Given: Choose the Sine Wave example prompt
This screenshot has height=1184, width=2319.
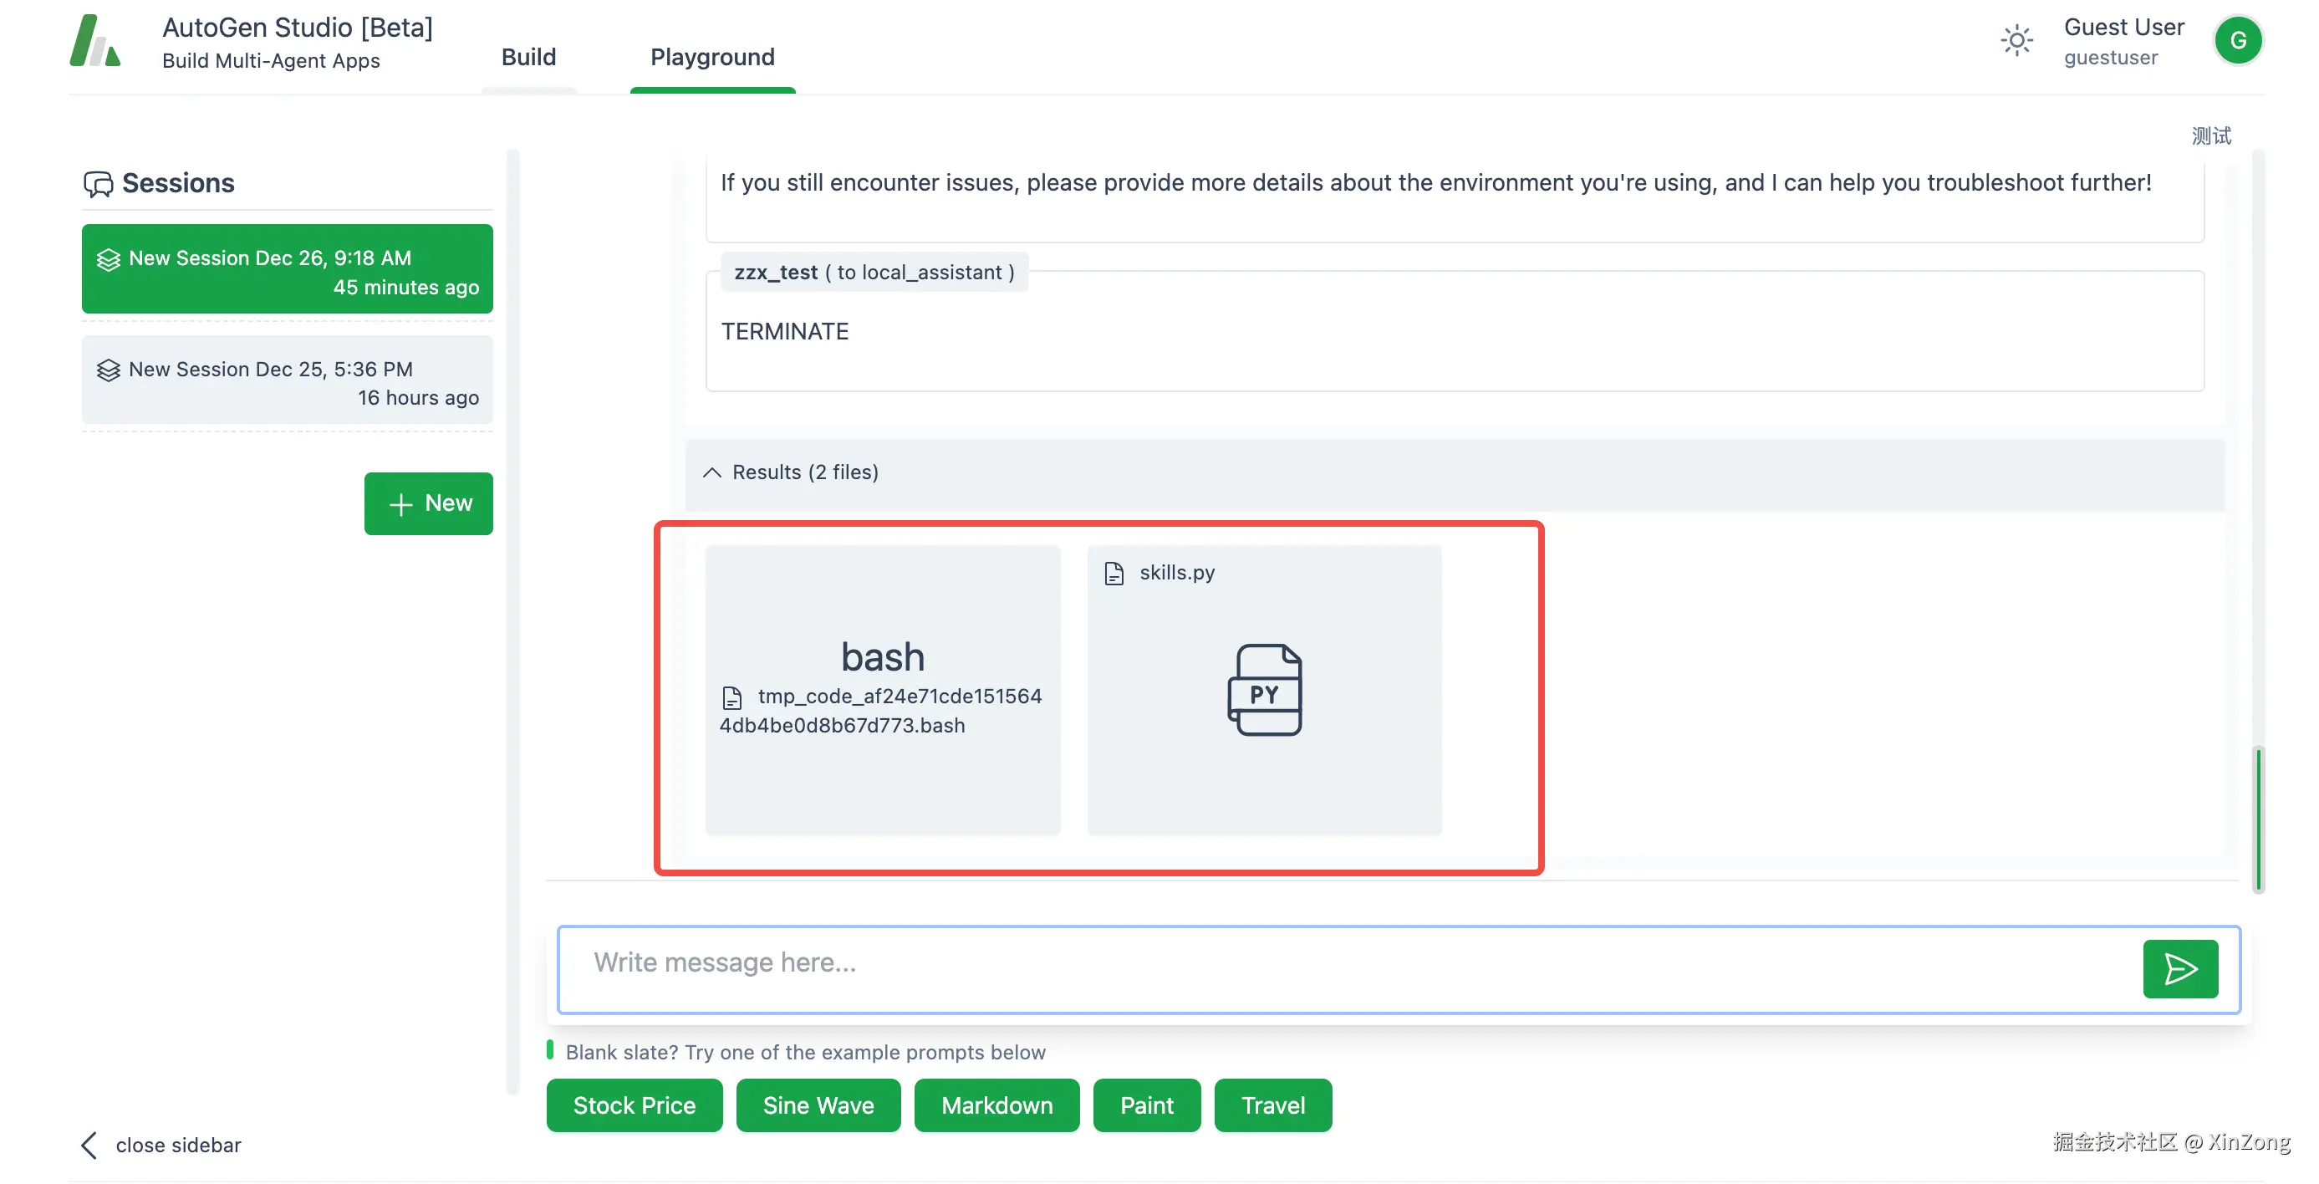Looking at the screenshot, I should point(818,1105).
